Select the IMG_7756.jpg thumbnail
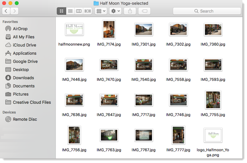Image resolution: width=247 pixels, height=163 pixels. [74, 135]
